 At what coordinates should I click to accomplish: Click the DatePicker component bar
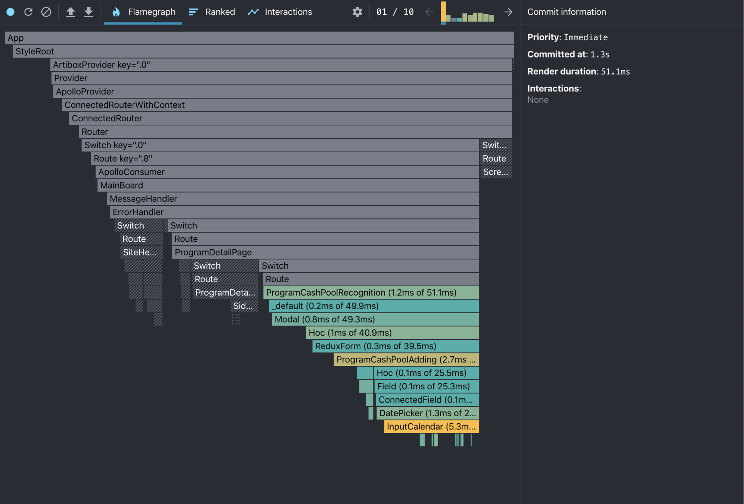pyautogui.click(x=427, y=413)
